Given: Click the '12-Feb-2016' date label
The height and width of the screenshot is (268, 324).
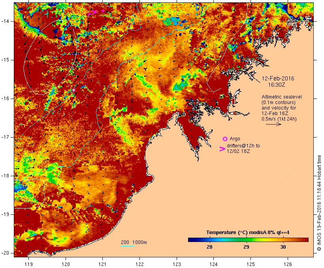Looking at the screenshot, I should click(278, 78).
